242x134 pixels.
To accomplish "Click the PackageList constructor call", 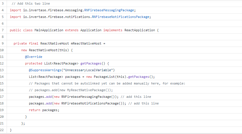I will (x=104, y=77).
